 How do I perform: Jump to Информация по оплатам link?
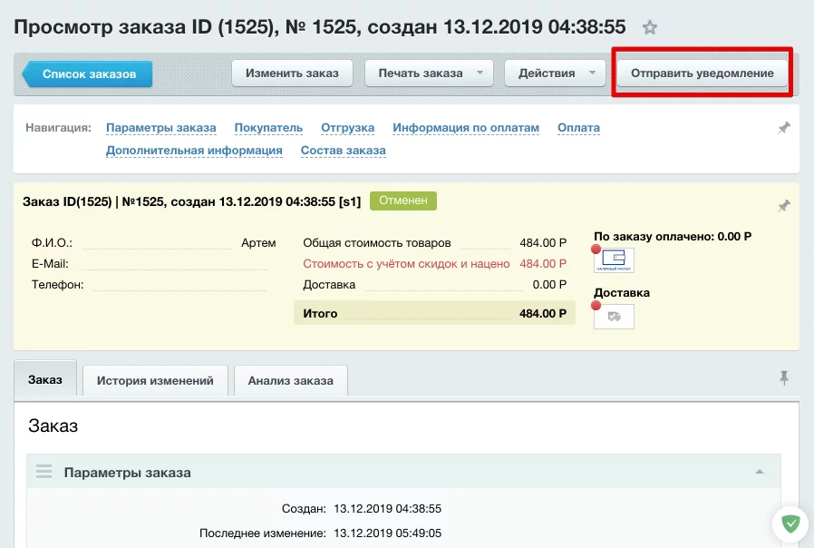click(466, 128)
